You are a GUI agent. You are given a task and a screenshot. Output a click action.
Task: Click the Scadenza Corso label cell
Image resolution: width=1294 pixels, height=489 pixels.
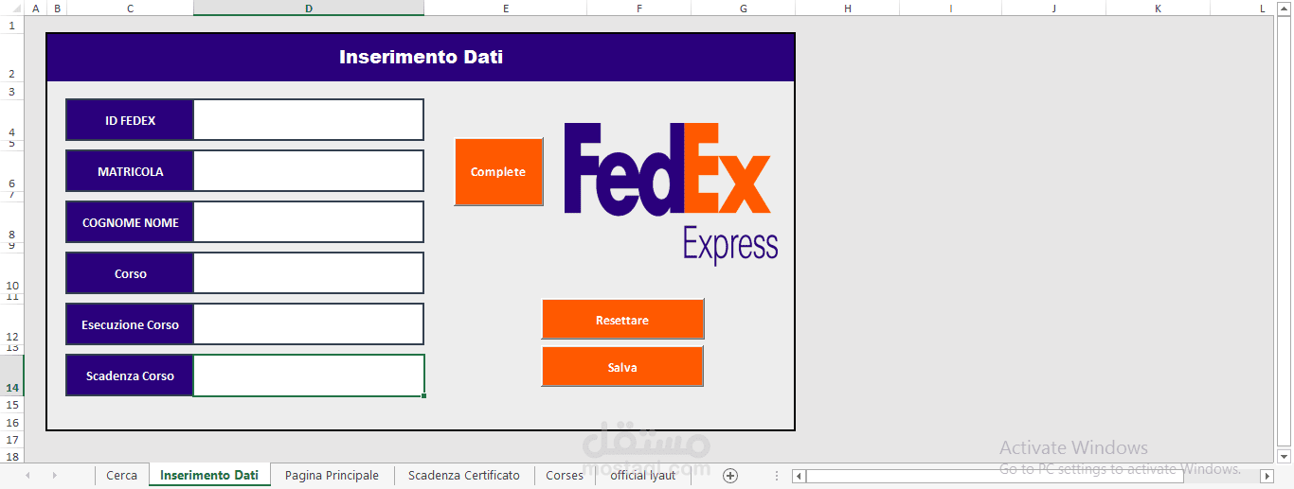click(x=130, y=375)
